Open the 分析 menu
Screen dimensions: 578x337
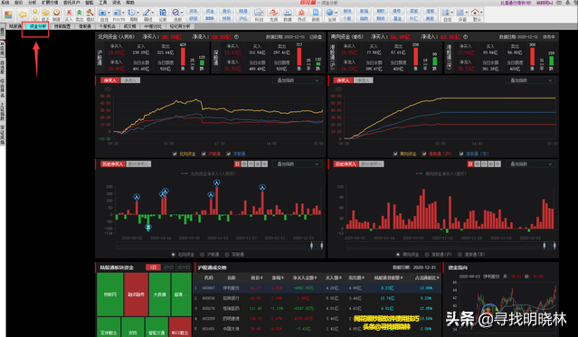click(33, 3)
